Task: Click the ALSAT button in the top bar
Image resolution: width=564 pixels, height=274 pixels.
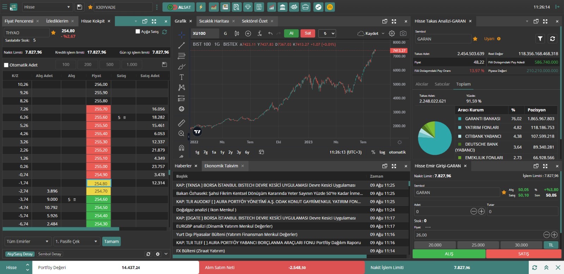Action: pos(179,7)
